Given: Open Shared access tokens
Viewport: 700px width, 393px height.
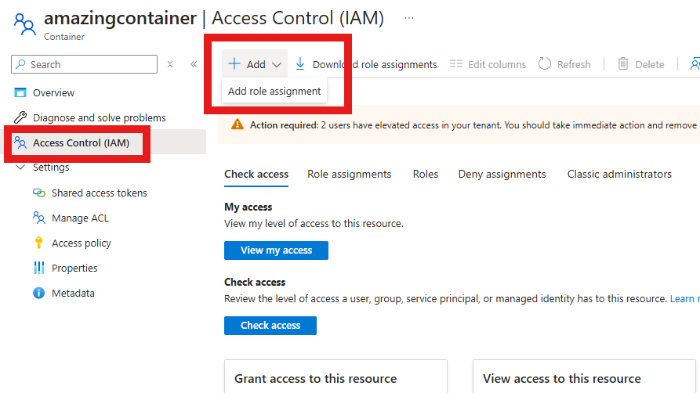Looking at the screenshot, I should coord(99,193).
